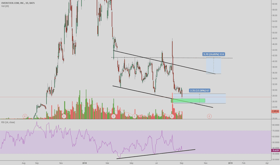Click the 20.0000 RSI axis label

275,160
